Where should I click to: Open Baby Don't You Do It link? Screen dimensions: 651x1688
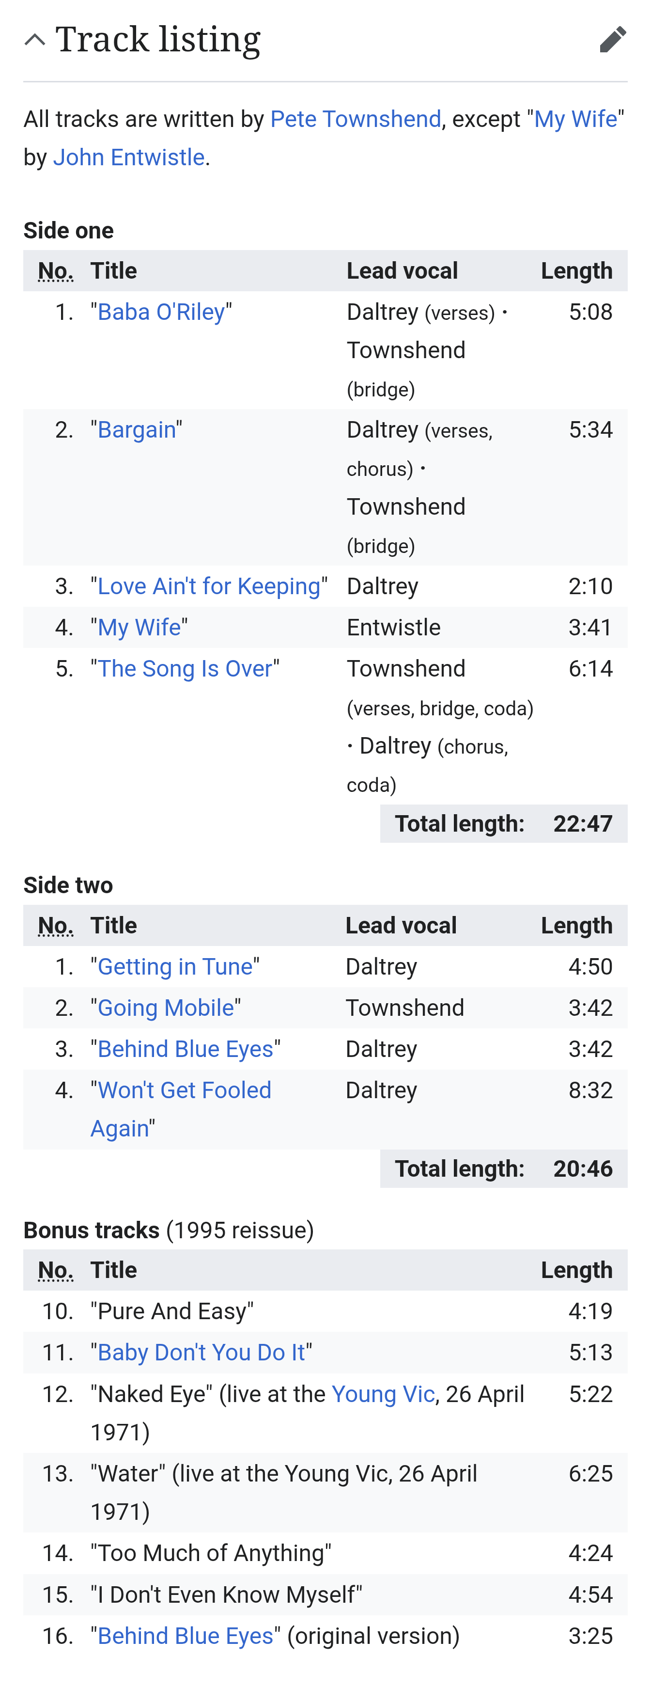point(201,1353)
